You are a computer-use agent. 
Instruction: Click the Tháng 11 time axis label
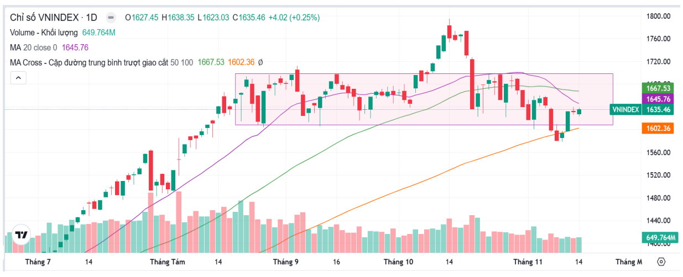(528, 262)
